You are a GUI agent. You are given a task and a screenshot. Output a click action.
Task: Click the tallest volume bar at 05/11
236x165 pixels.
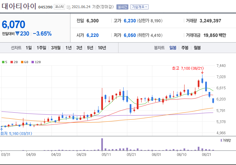102,144
